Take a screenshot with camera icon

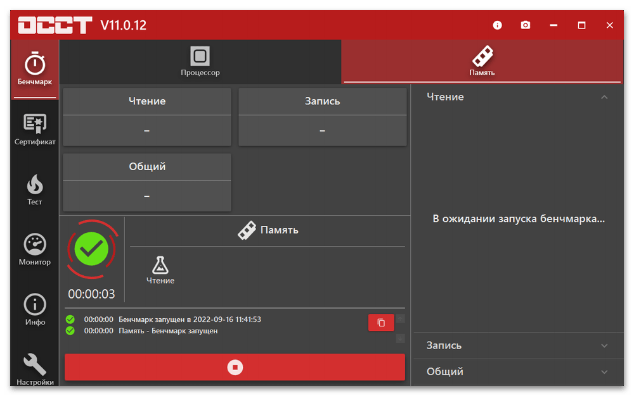[526, 25]
